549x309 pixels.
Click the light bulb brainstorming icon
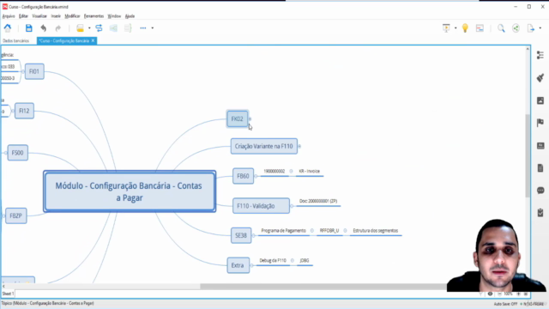(465, 28)
